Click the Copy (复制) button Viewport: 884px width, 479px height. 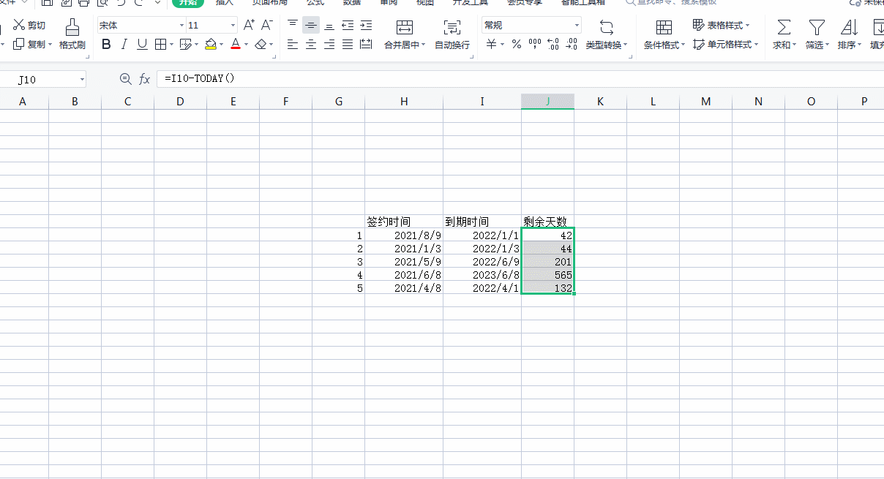pos(32,45)
